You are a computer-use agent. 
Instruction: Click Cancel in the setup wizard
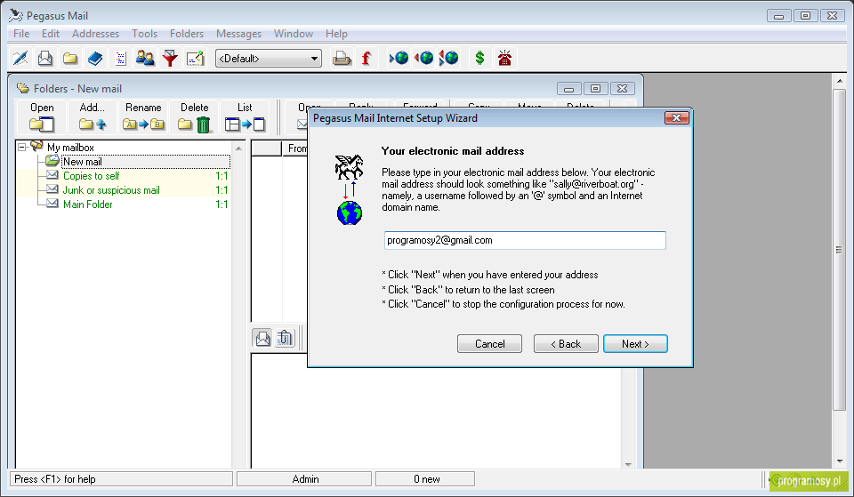[x=489, y=344]
